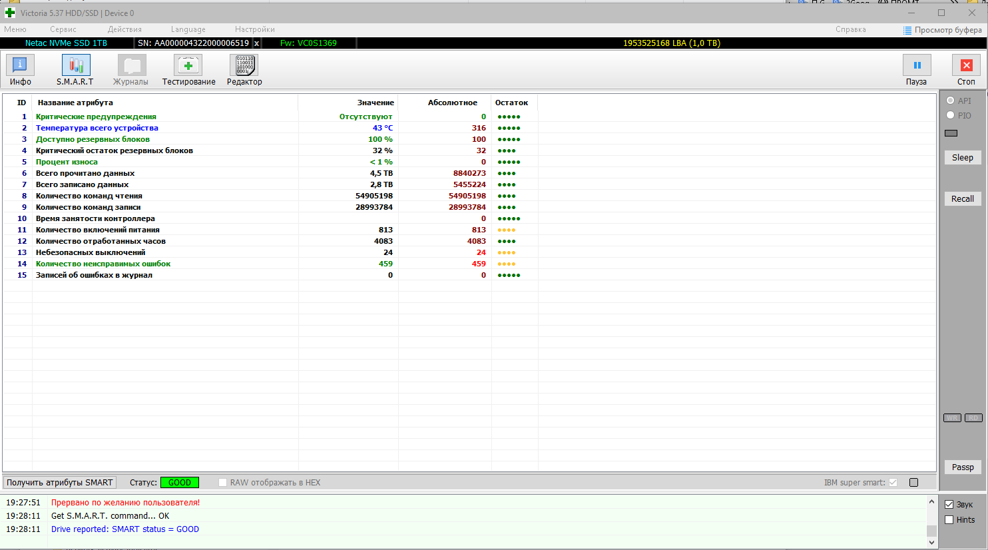The image size is (988, 550).
Task: Click log entry Drive reported: SMART status = GOOD
Action: pos(125,529)
